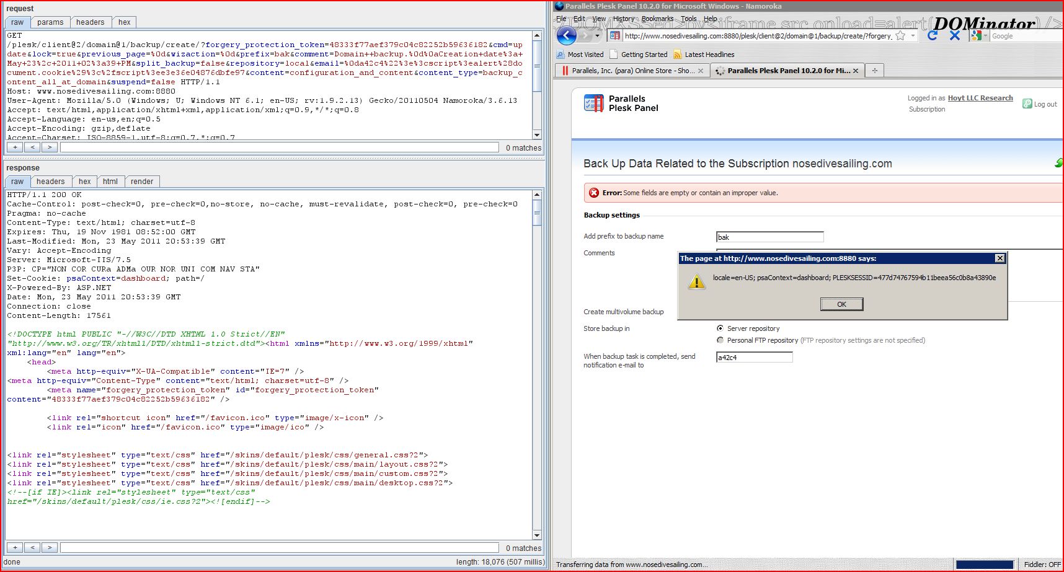Click the site identity icon in address bar

coord(614,36)
